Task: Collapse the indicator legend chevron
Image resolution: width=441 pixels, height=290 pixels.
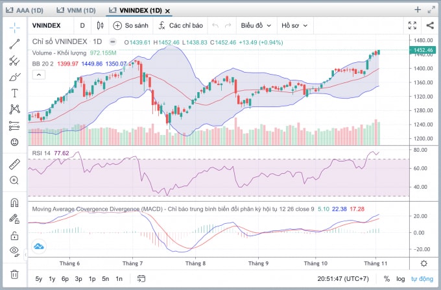Action: pos(39,75)
